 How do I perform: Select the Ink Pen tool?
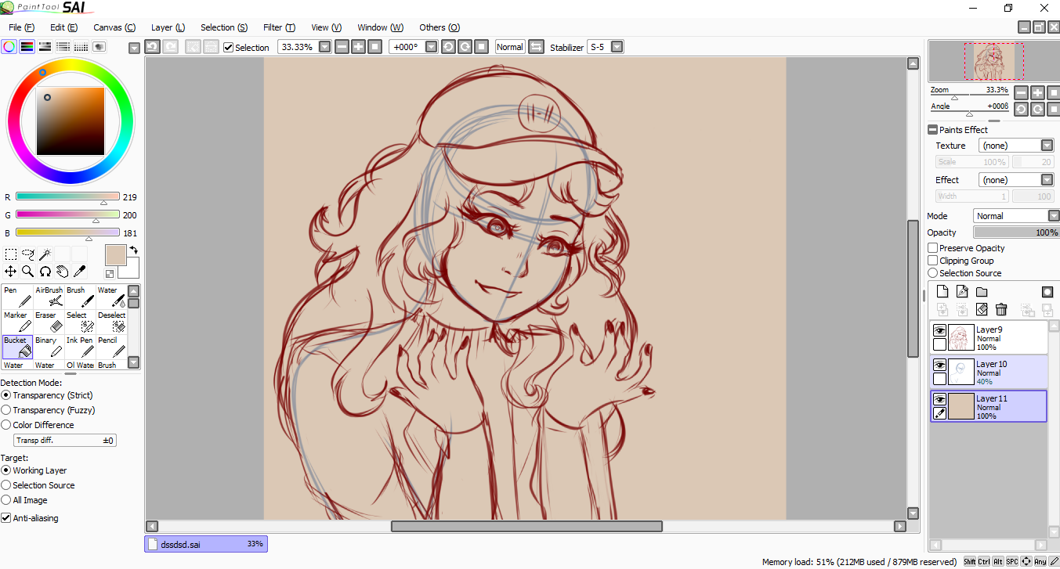point(80,347)
